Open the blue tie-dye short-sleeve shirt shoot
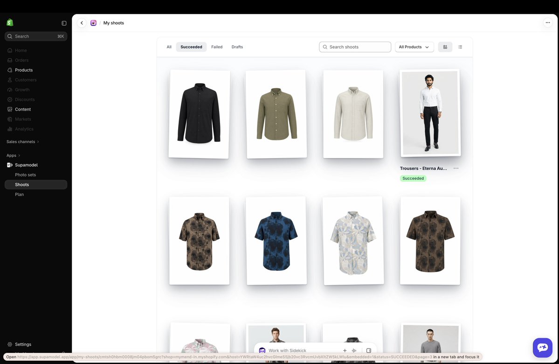This screenshot has height=364, width=559. coord(276,240)
